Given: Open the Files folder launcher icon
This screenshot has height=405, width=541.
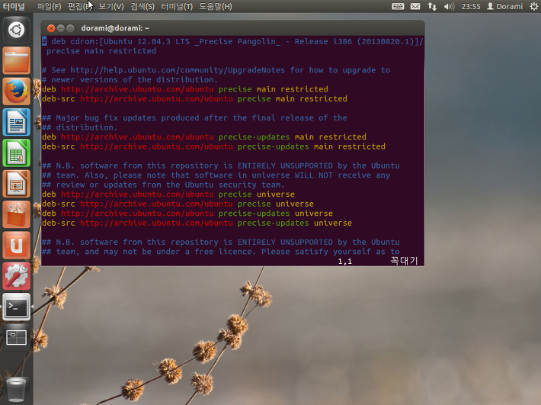Looking at the screenshot, I should [x=16, y=60].
